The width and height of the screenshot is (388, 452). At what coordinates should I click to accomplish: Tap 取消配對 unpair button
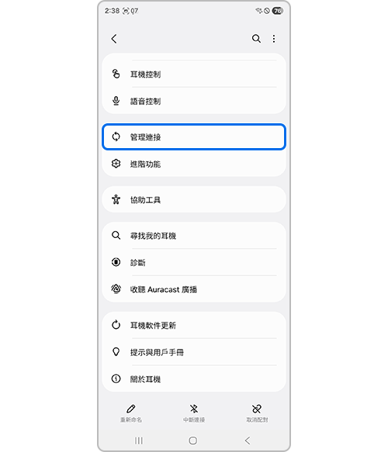[257, 413]
